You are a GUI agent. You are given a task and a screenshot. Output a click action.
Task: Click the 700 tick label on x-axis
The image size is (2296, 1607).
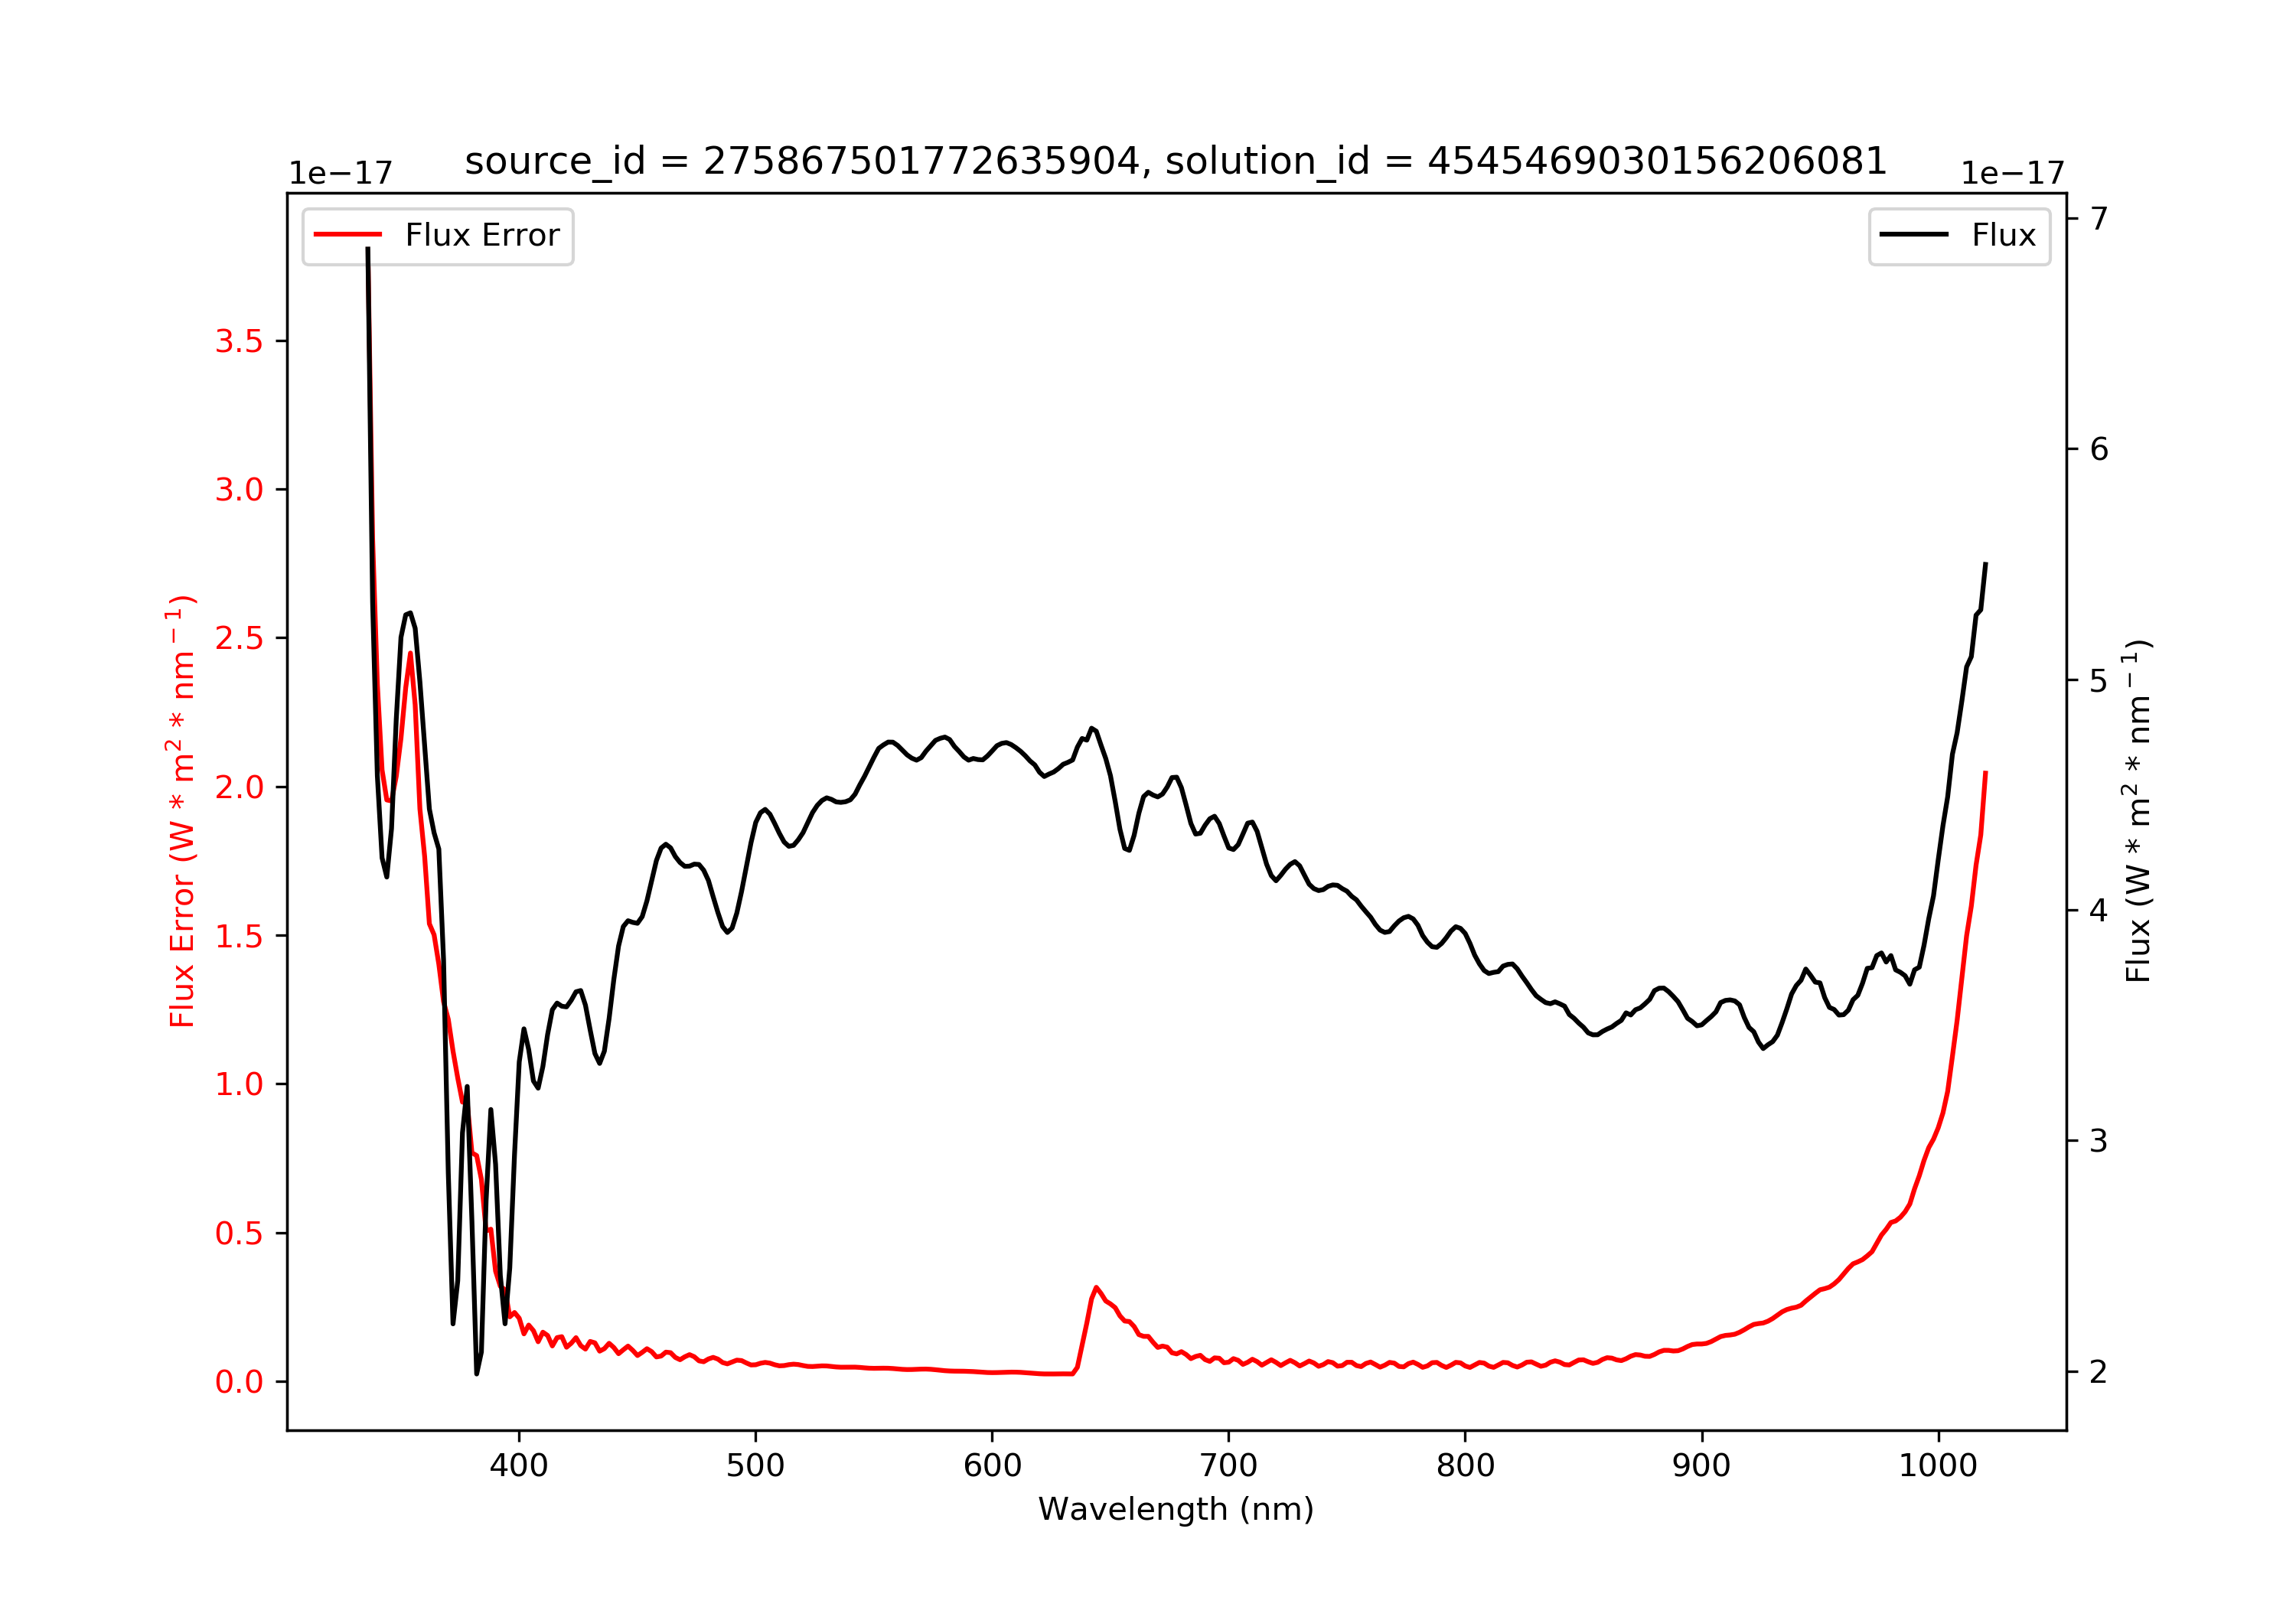pyautogui.click(x=1229, y=1466)
